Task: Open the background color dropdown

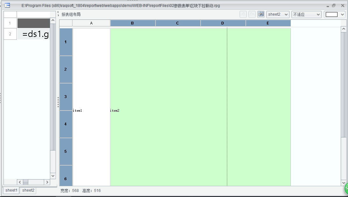Action: point(343,14)
